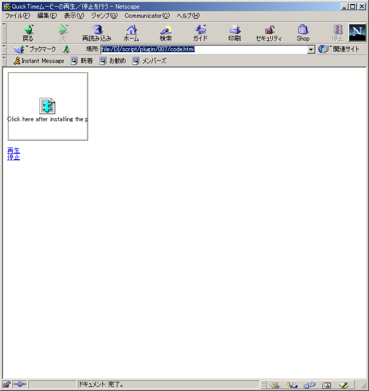
Task: Click 'Click here after installing the p' text
Action: click(48, 119)
